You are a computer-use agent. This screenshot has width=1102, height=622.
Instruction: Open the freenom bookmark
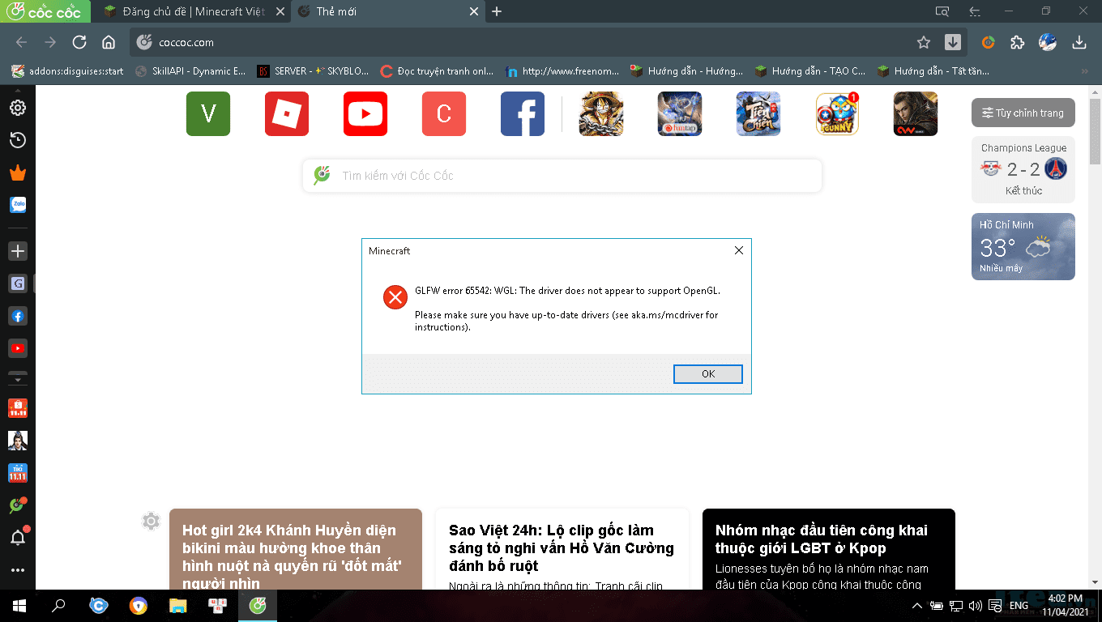(x=562, y=71)
